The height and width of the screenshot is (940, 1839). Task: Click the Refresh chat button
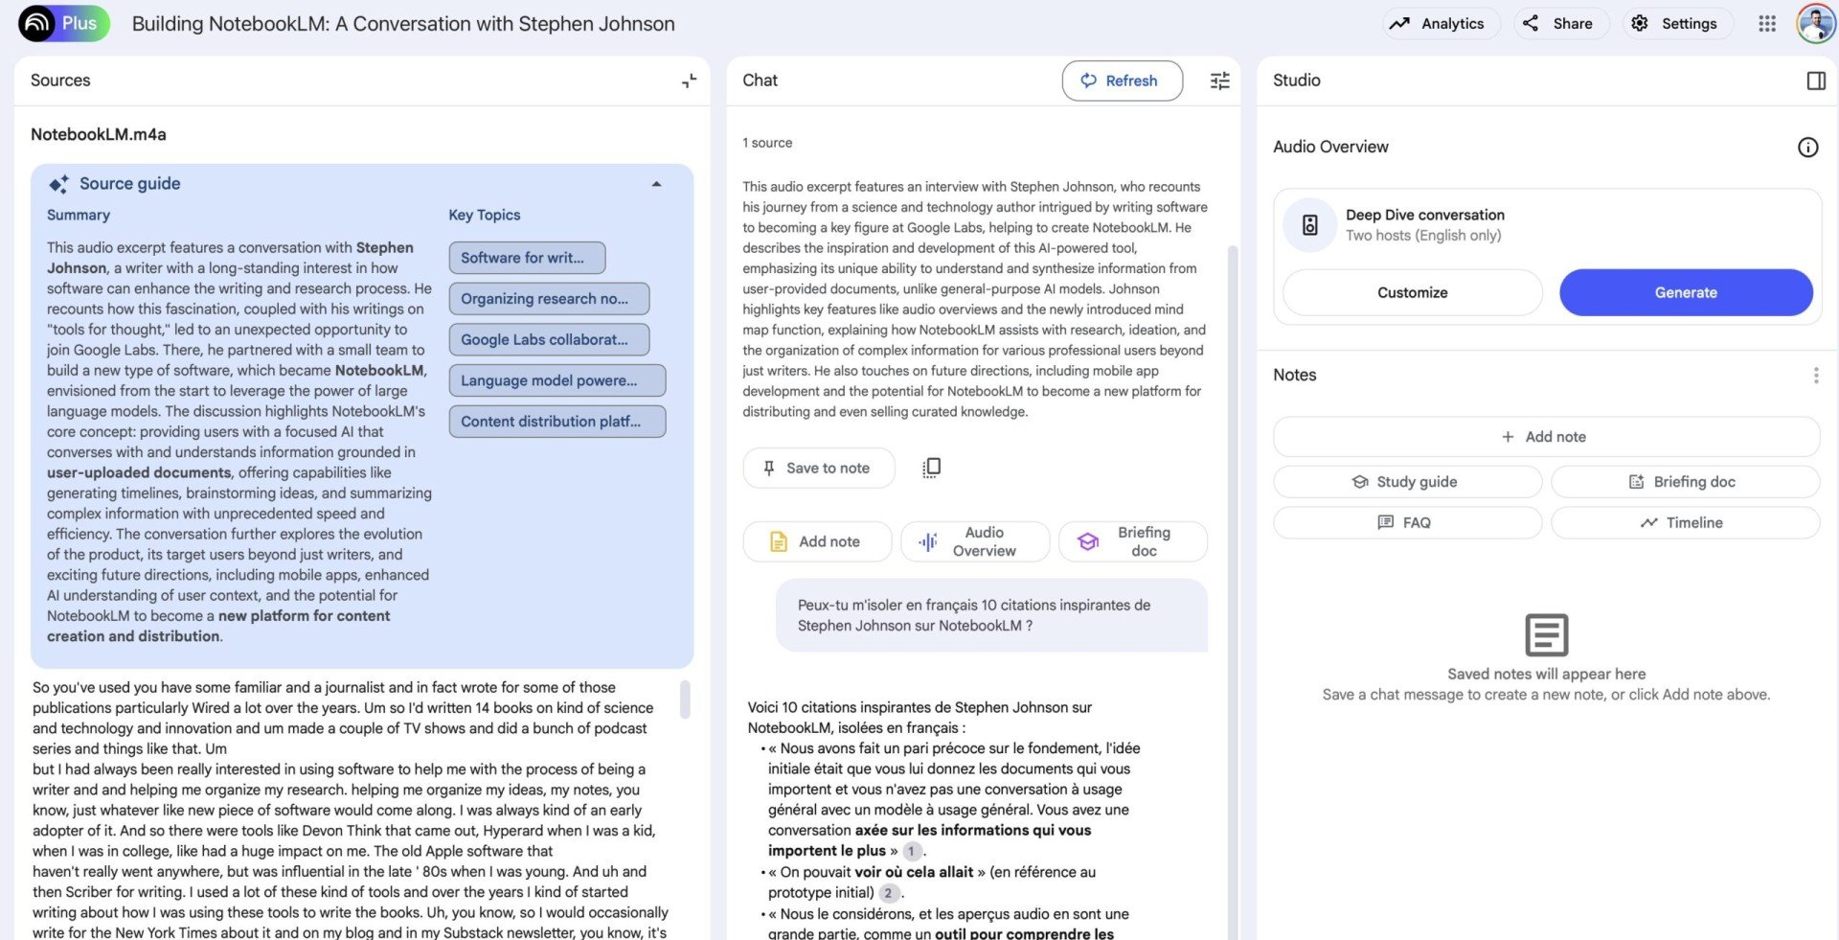point(1122,80)
